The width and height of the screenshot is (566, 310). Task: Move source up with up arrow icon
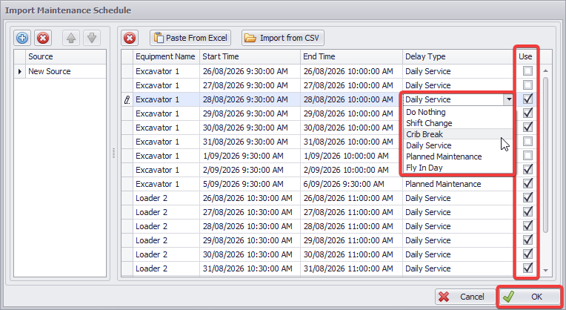coord(71,38)
